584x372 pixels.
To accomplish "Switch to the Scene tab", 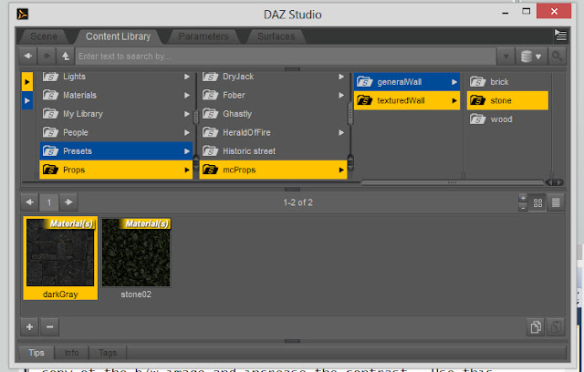I will [44, 36].
